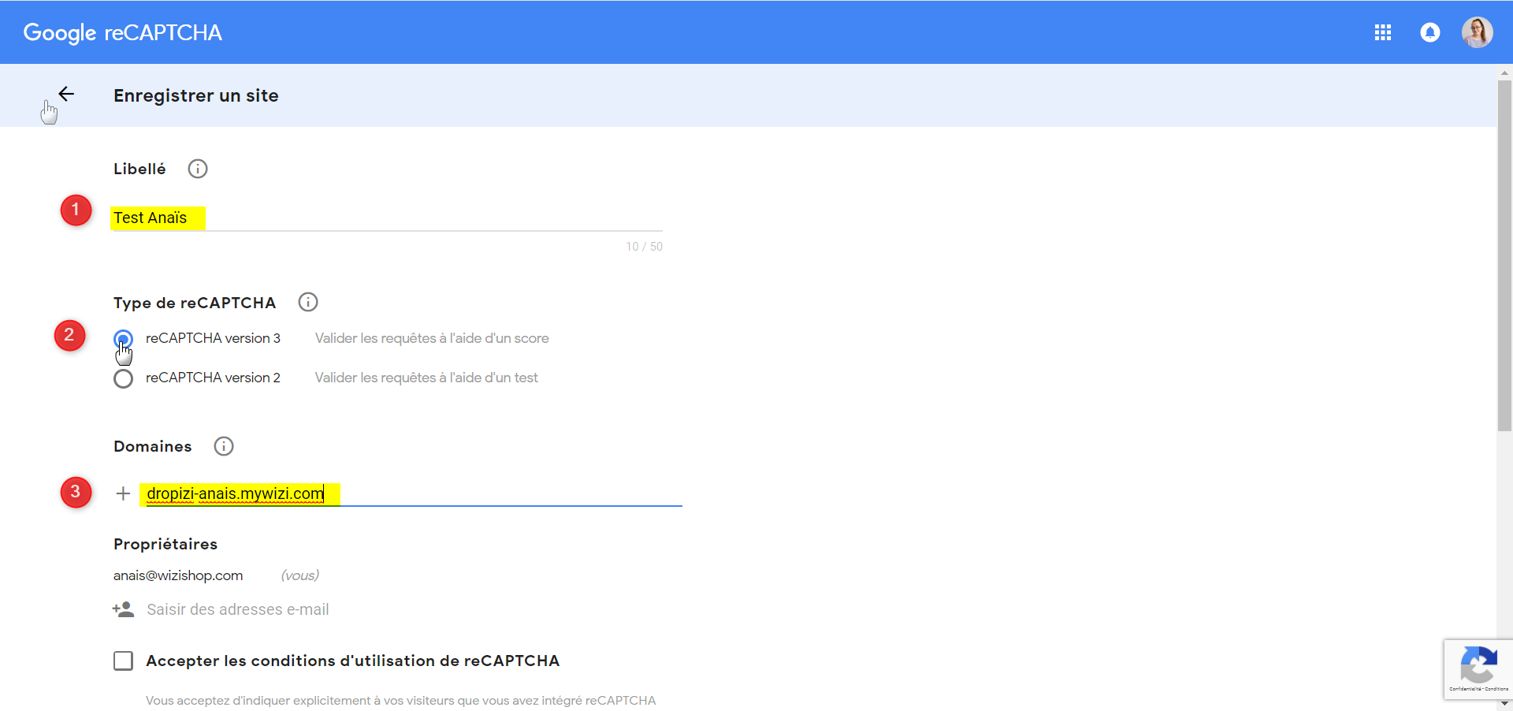Accept the reCAPTCHA terms checkbox
Image resolution: width=1513 pixels, height=711 pixels.
pyautogui.click(x=123, y=661)
